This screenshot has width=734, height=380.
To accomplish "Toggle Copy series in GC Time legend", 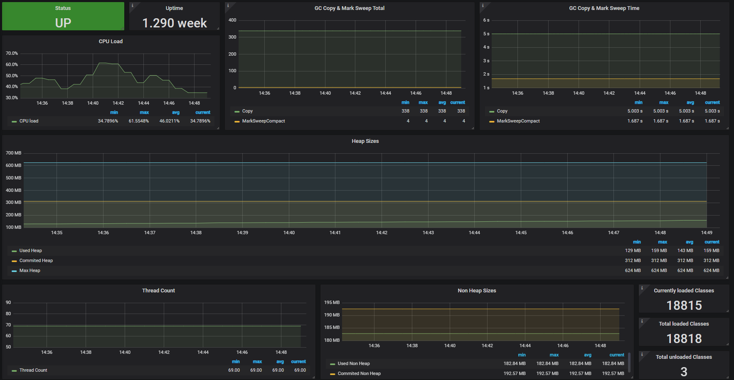I will (502, 111).
